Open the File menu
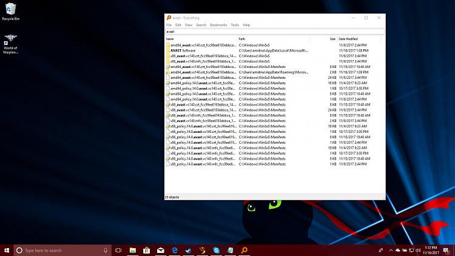The width and height of the screenshot is (455, 256). pos(169,25)
